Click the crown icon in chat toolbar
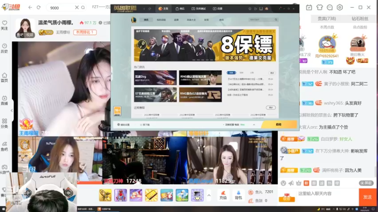378x212 pixels. pos(299,183)
